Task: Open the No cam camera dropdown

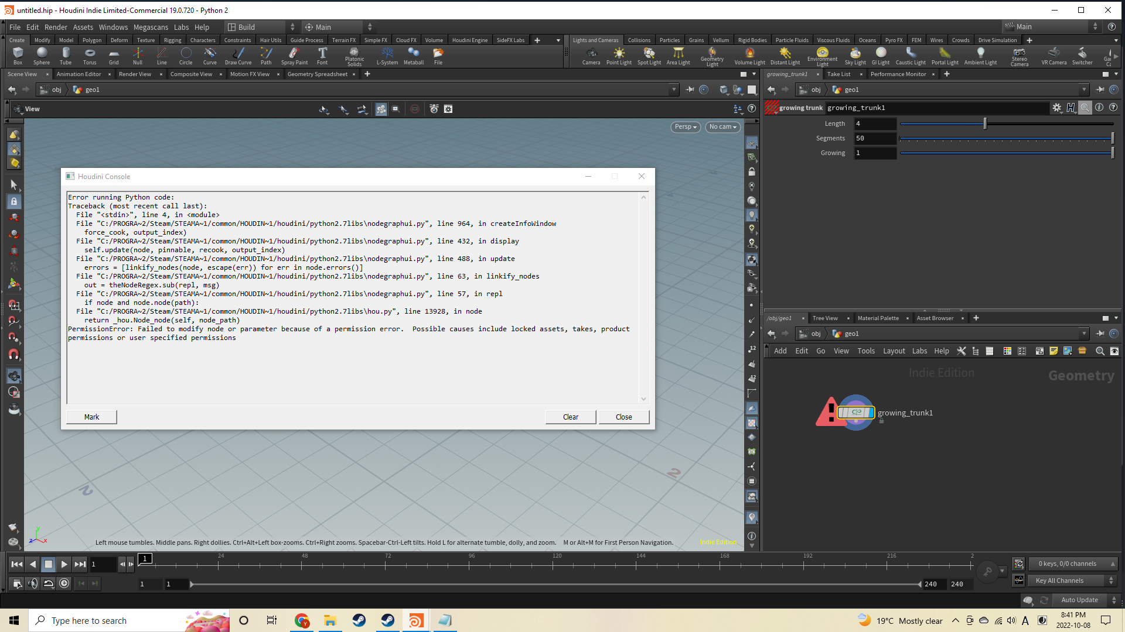Action: pyautogui.click(x=722, y=127)
